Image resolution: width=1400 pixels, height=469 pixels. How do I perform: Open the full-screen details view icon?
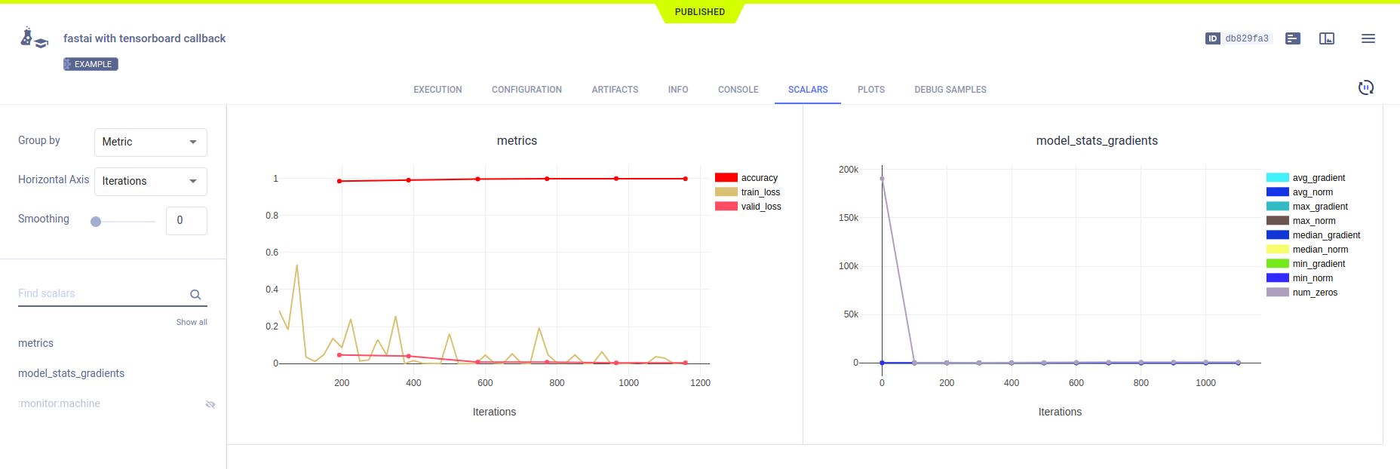tap(1327, 38)
